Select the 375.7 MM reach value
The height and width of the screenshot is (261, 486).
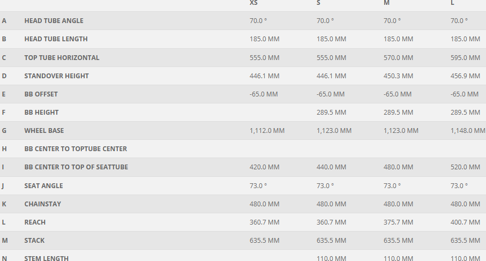(398, 222)
